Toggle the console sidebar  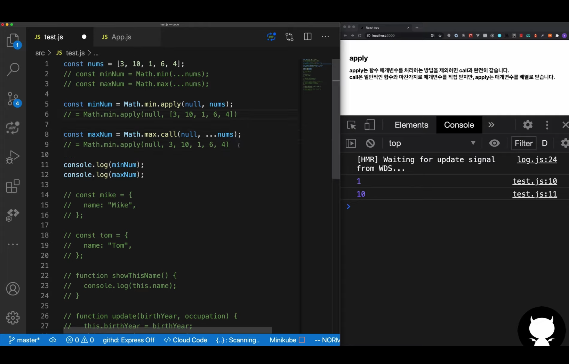[351, 143]
